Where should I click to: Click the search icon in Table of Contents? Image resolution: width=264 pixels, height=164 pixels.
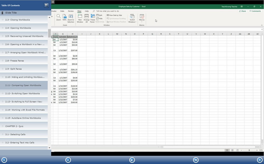pos(46,5)
